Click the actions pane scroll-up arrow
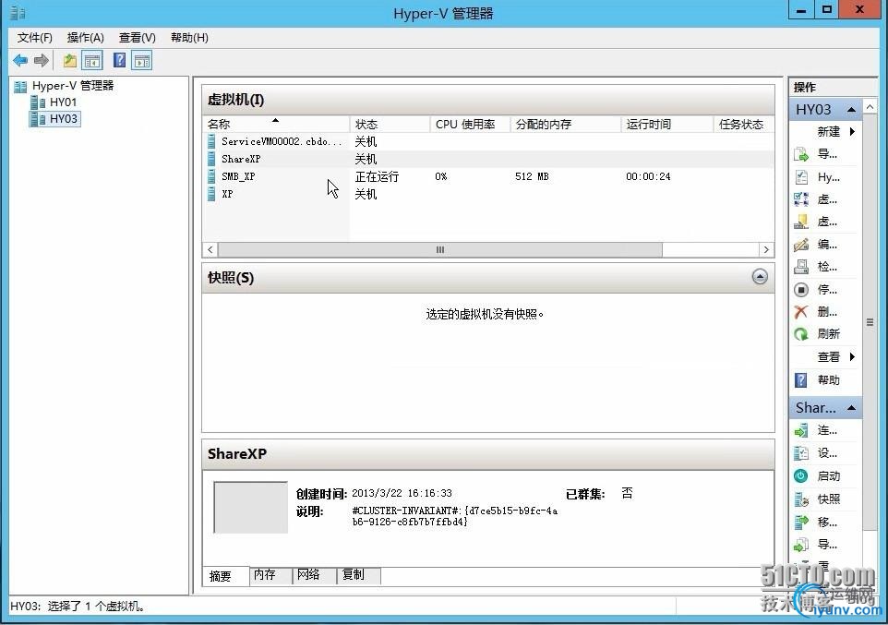The image size is (888, 625). (x=870, y=107)
